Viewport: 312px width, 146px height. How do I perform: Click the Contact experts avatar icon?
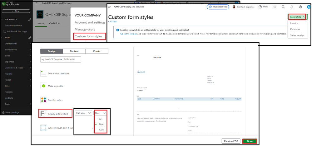click(234, 7)
